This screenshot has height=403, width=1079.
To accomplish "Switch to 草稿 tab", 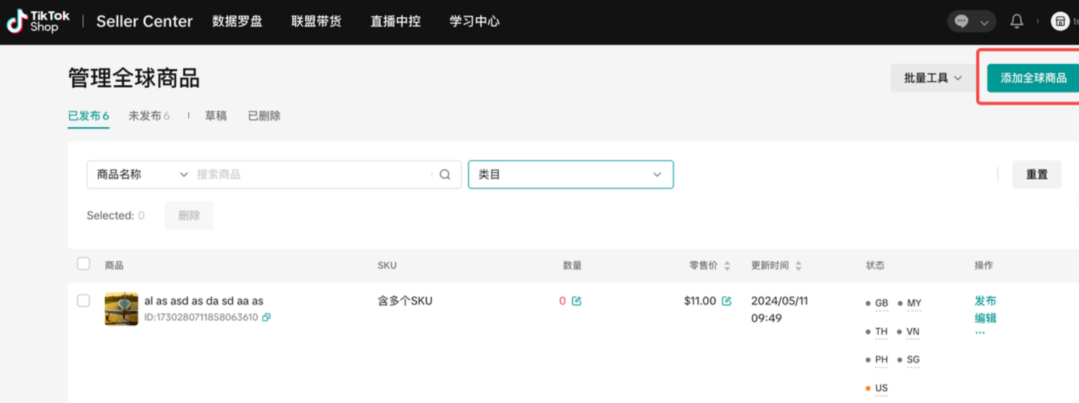I will click(x=216, y=116).
